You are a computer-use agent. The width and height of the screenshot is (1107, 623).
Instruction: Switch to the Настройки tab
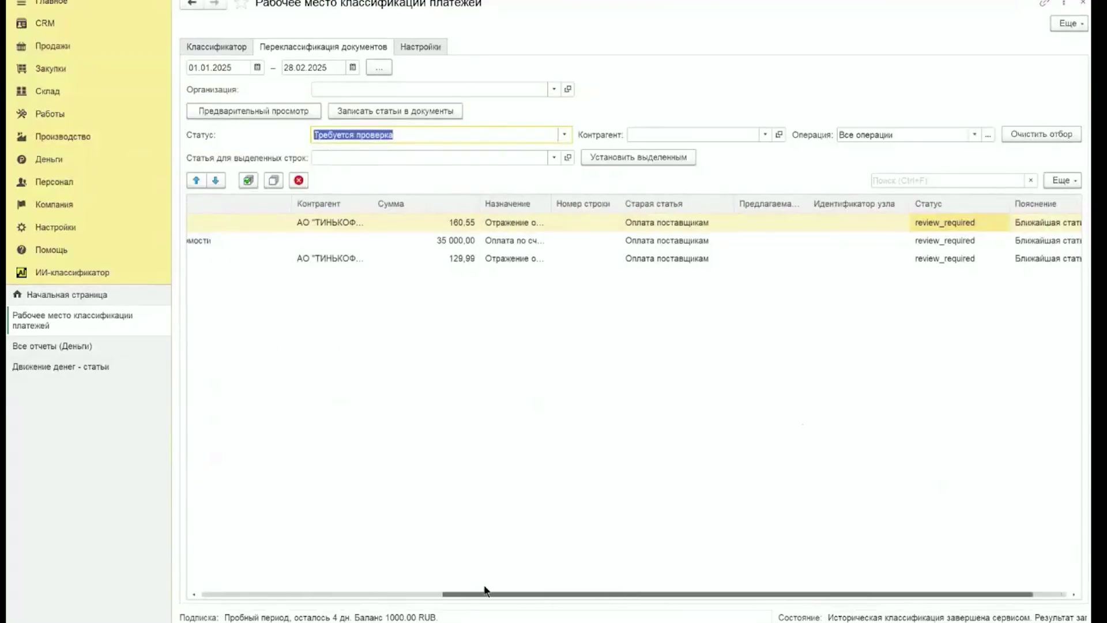tap(420, 47)
